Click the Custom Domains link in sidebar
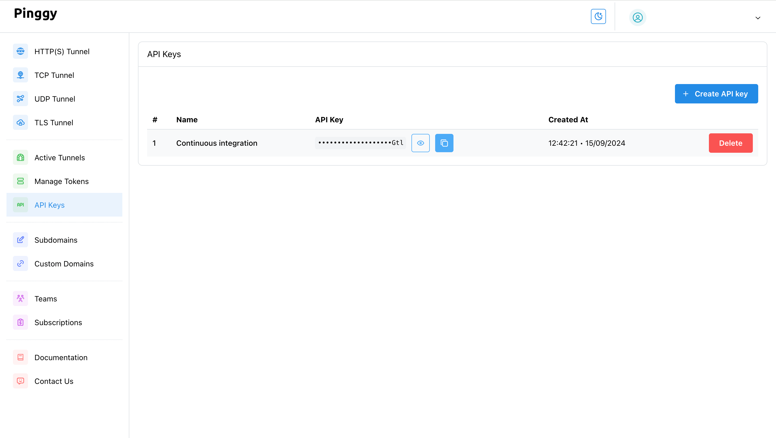Viewport: 776px width, 438px height. 64,264
